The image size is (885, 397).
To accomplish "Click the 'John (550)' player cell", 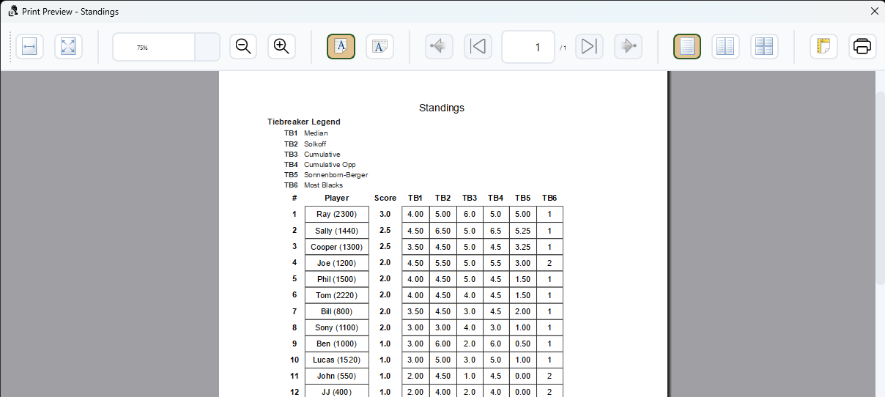I will point(337,376).
